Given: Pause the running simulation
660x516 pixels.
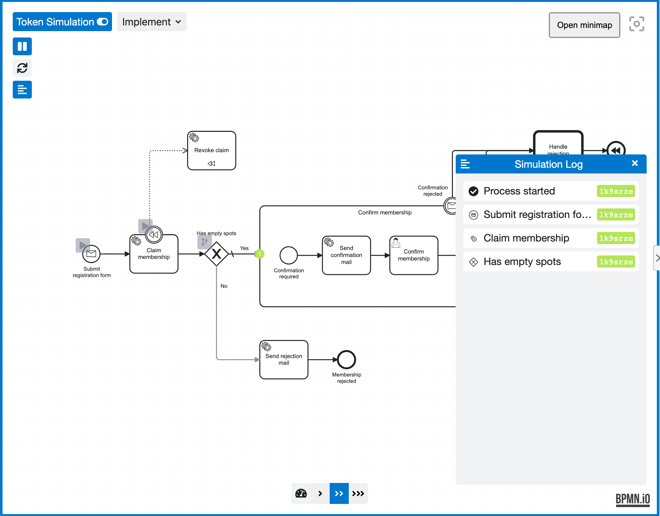Looking at the screenshot, I should [x=22, y=46].
